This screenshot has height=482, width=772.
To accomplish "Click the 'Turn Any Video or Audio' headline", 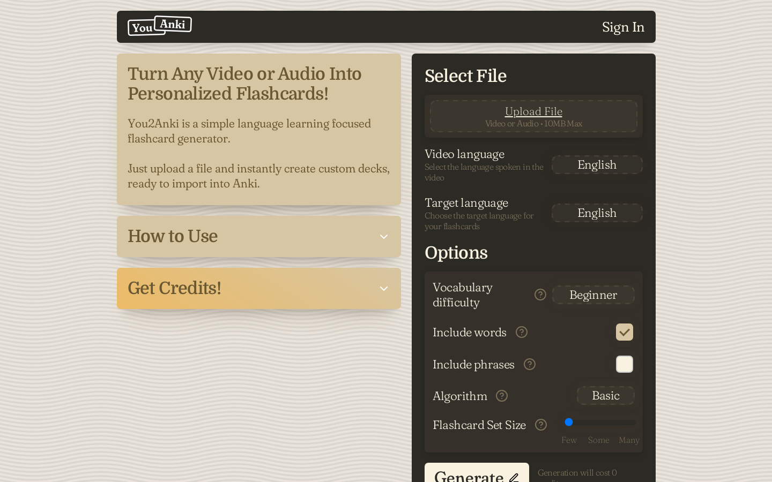I will (x=244, y=84).
